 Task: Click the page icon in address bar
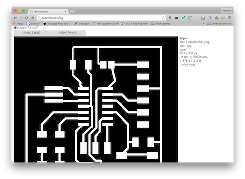pos(39,18)
